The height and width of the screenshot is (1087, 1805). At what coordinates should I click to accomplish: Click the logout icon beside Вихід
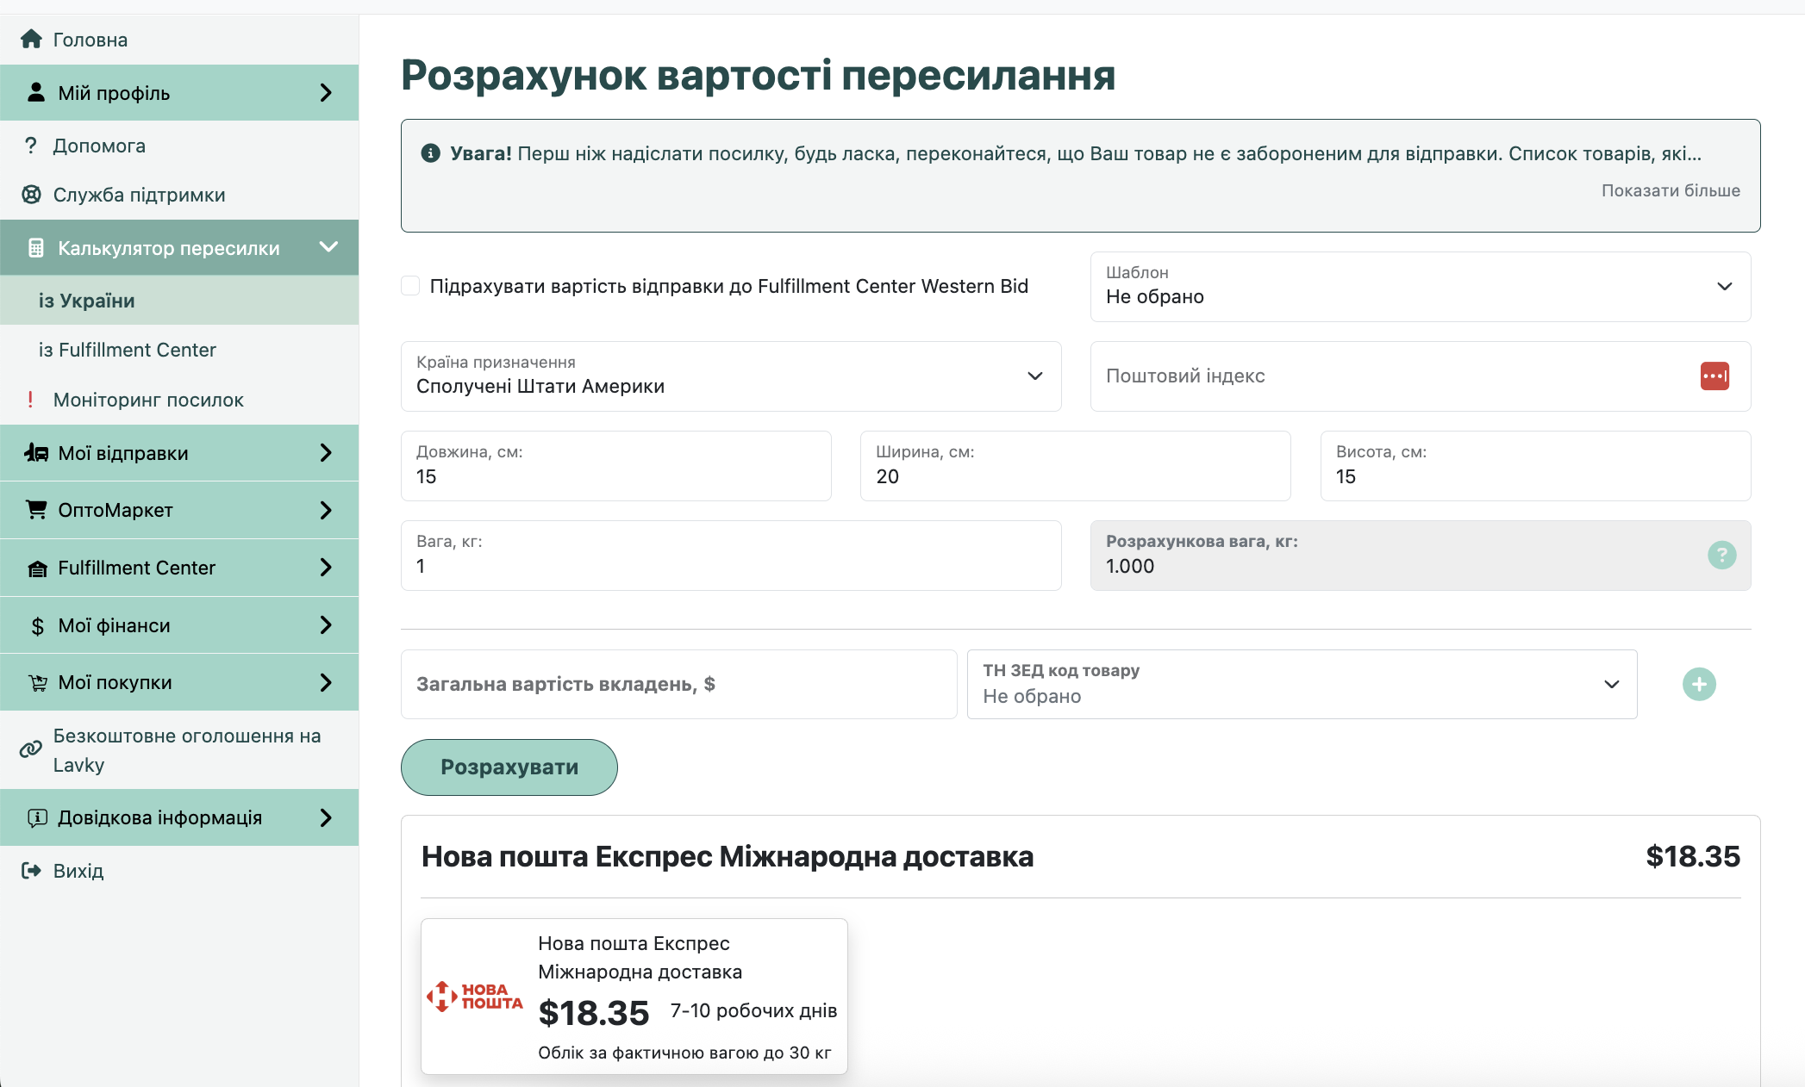(31, 870)
